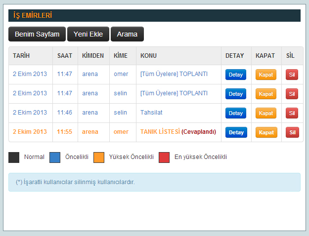The image size is (309, 236).
Task: Click the Benim Sayfam button
Action: pyautogui.click(x=37, y=34)
